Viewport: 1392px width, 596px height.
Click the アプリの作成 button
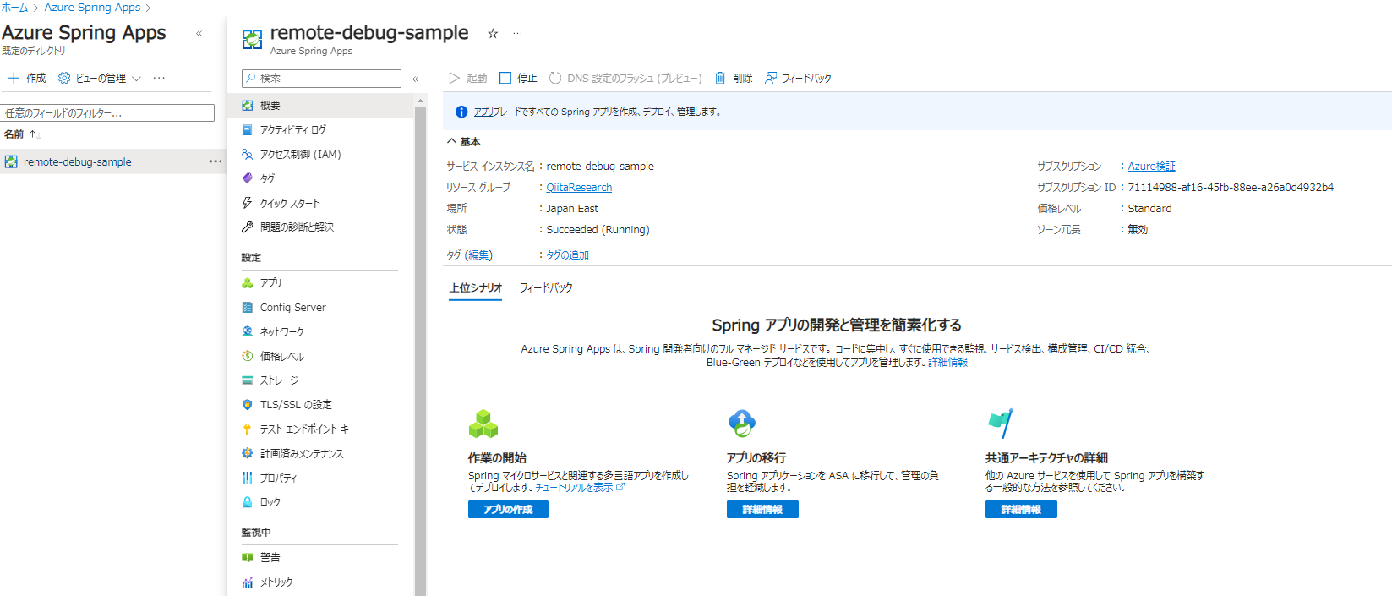pos(508,510)
